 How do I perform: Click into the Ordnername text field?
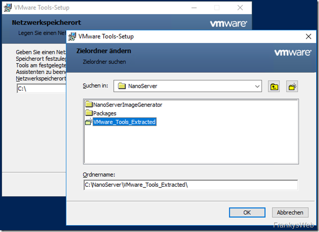pos(190,185)
